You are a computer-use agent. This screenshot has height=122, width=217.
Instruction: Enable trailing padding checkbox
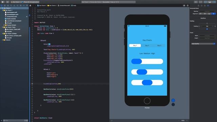[215, 26]
